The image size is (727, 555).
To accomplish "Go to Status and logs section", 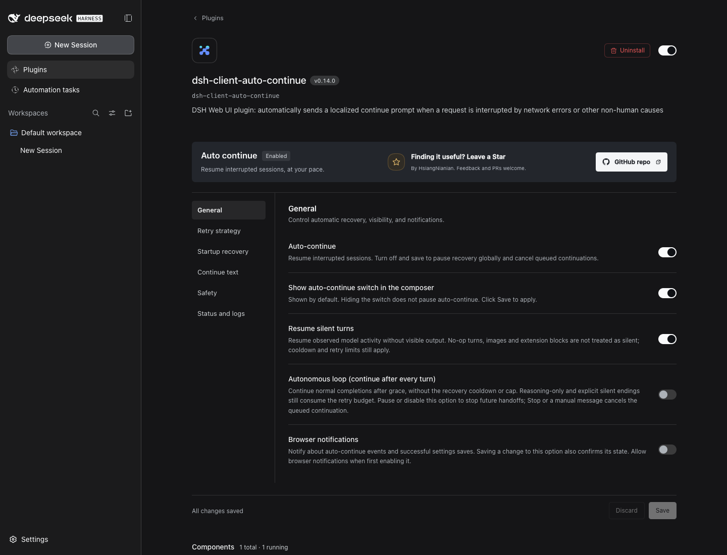I will [x=229, y=313].
